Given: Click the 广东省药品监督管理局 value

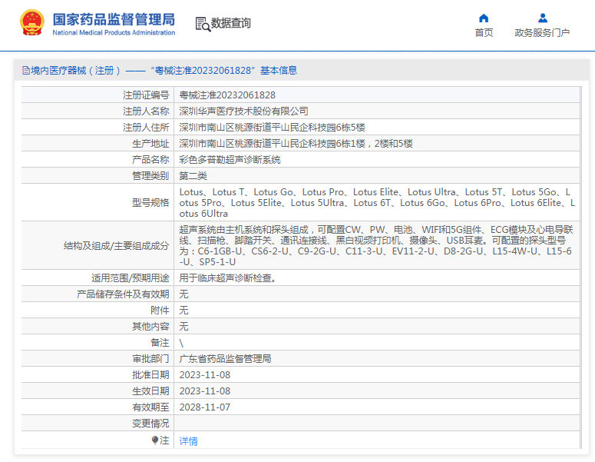Looking at the screenshot, I should pyautogui.click(x=225, y=359).
